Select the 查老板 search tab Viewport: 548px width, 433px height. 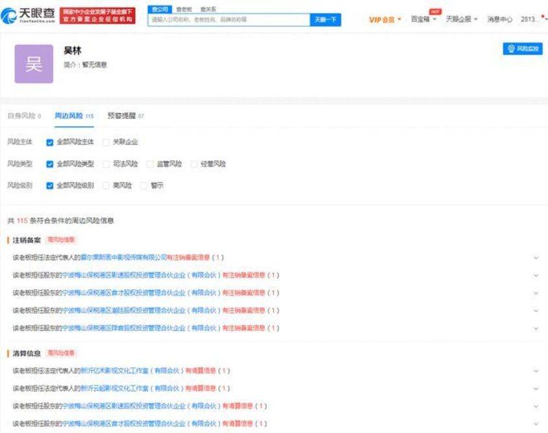click(184, 9)
